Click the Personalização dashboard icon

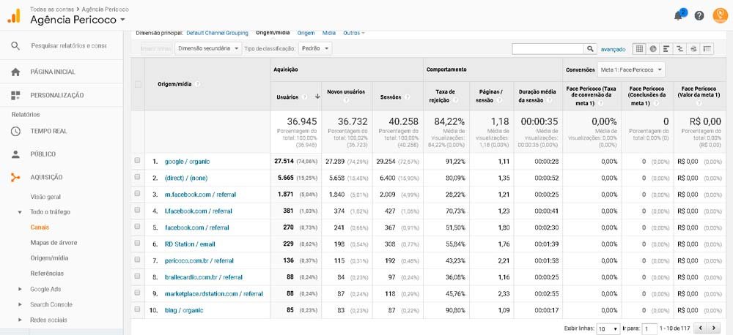(15, 95)
